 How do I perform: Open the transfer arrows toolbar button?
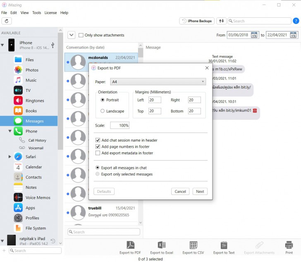click(x=221, y=21)
